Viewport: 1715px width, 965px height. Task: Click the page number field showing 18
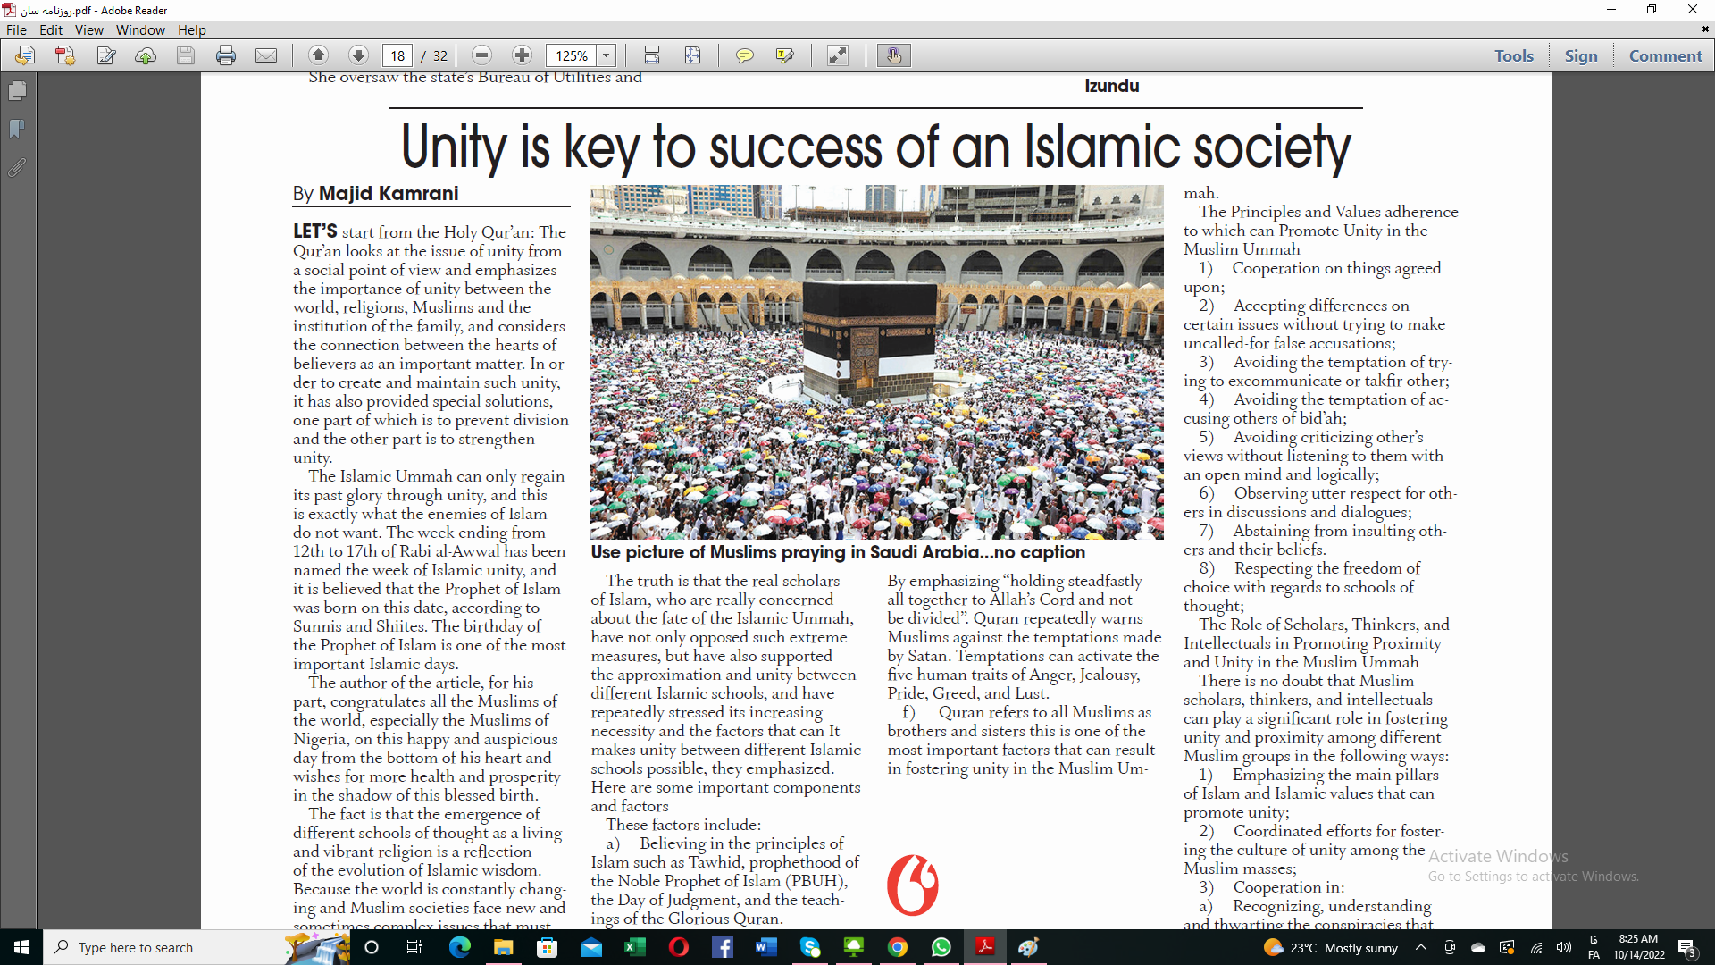coord(397,55)
